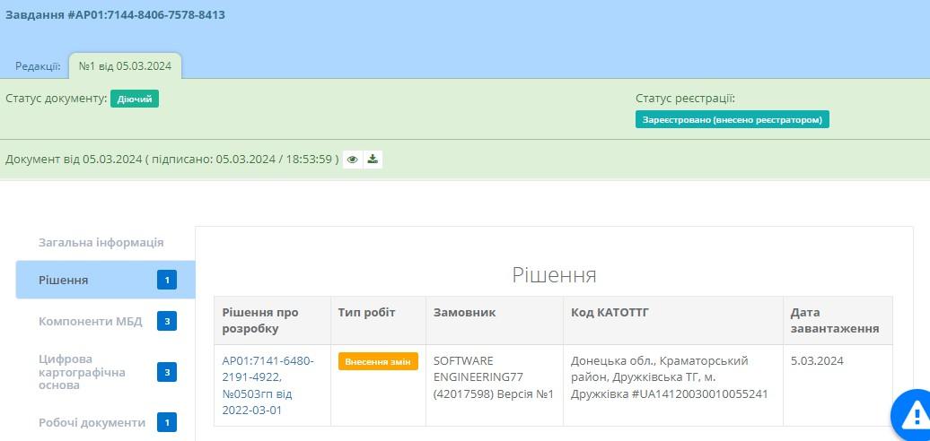Image resolution: width=930 pixels, height=441 pixels.
Task: Click the eye icon to preview document
Action: pyautogui.click(x=353, y=160)
